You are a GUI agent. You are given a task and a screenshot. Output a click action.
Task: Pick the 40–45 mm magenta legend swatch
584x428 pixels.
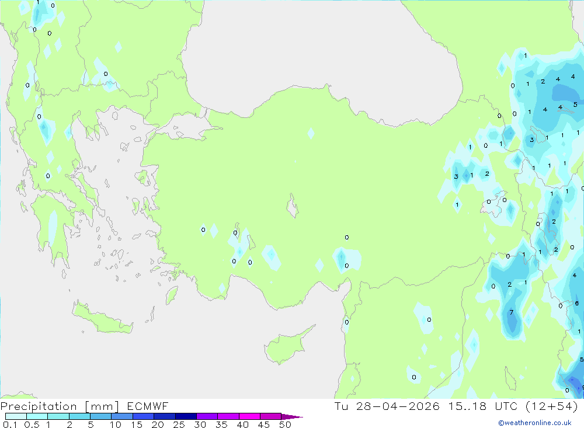(249, 416)
